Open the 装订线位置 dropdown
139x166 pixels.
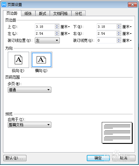pyautogui.click(x=47, y=40)
